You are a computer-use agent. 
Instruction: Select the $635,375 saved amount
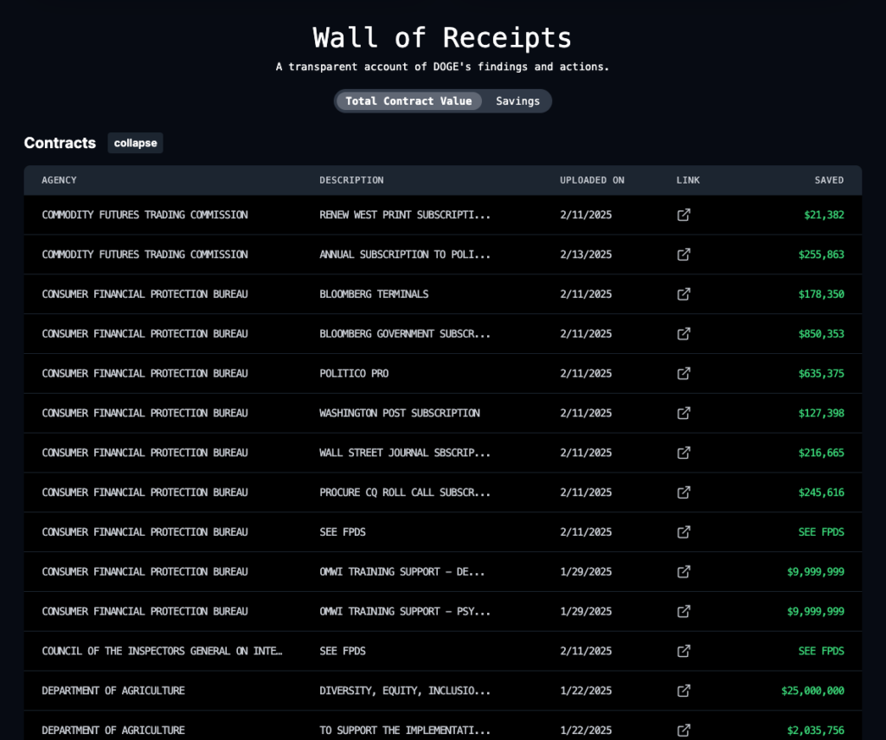coord(821,373)
